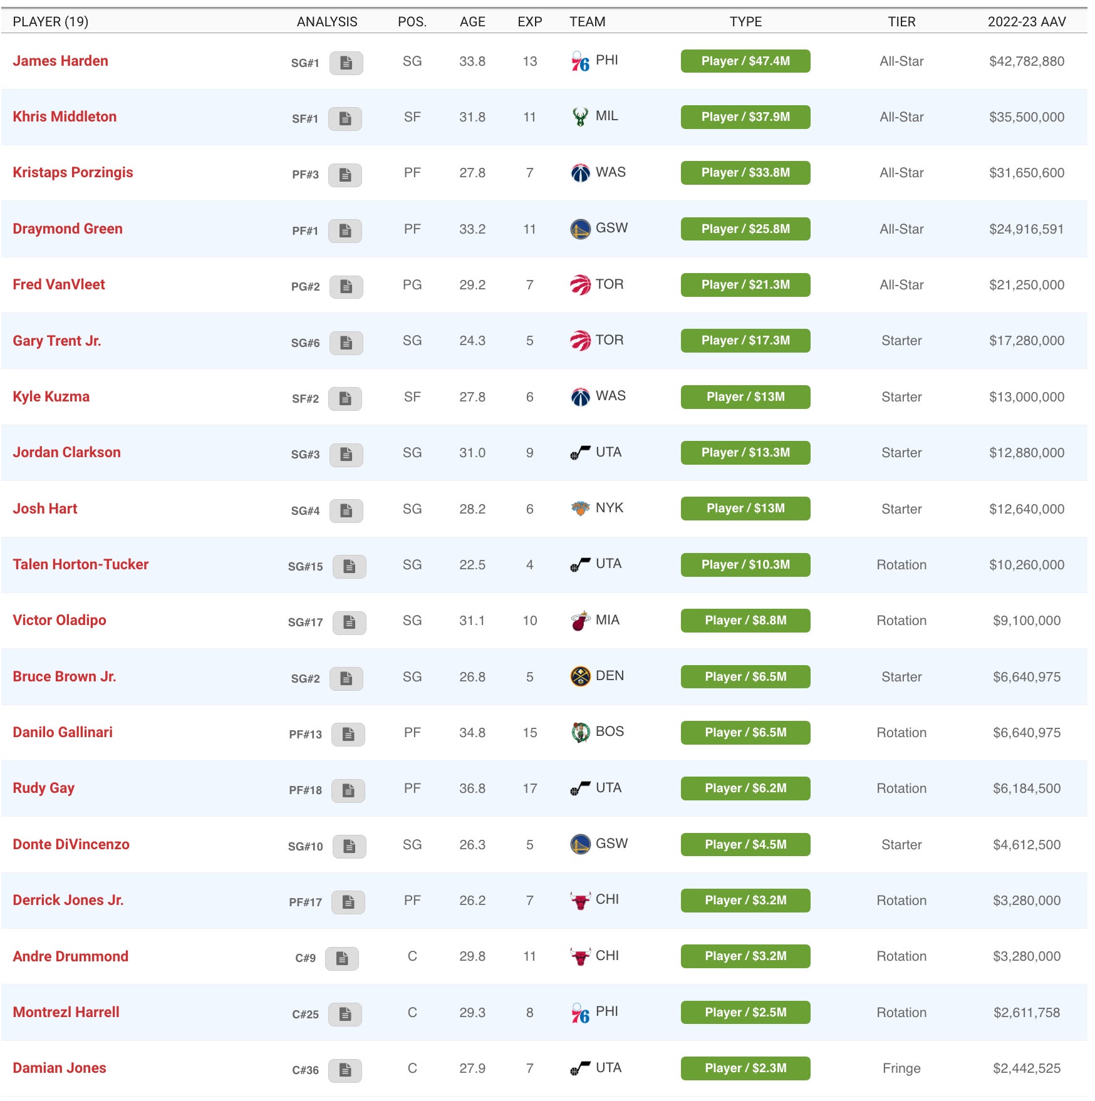Open Talen Horton-Tucker player link
The width and height of the screenshot is (1095, 1101).
pos(81,564)
